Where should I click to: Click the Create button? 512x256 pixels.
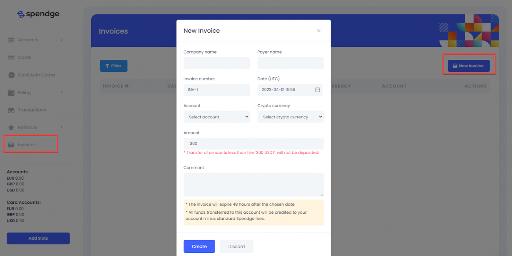[x=199, y=246]
